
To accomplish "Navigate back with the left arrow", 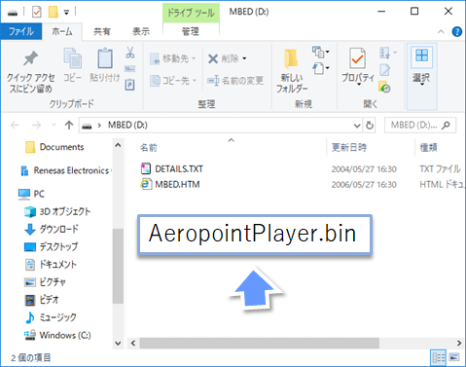I will (x=16, y=126).
